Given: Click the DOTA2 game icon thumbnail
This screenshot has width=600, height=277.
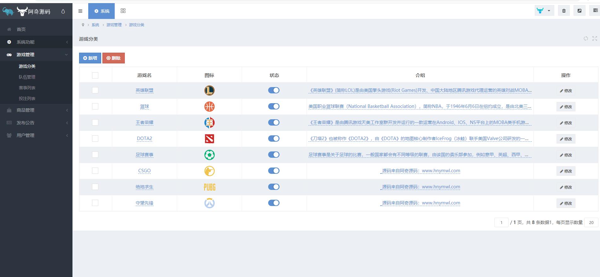Looking at the screenshot, I should point(209,138).
